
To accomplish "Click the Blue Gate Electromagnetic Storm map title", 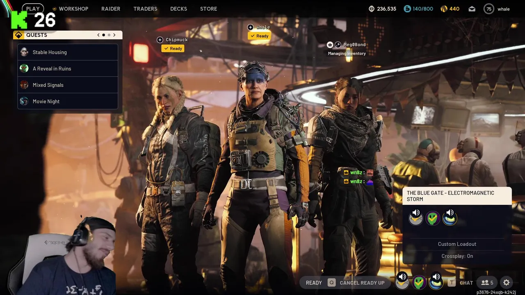I will pyautogui.click(x=450, y=196).
